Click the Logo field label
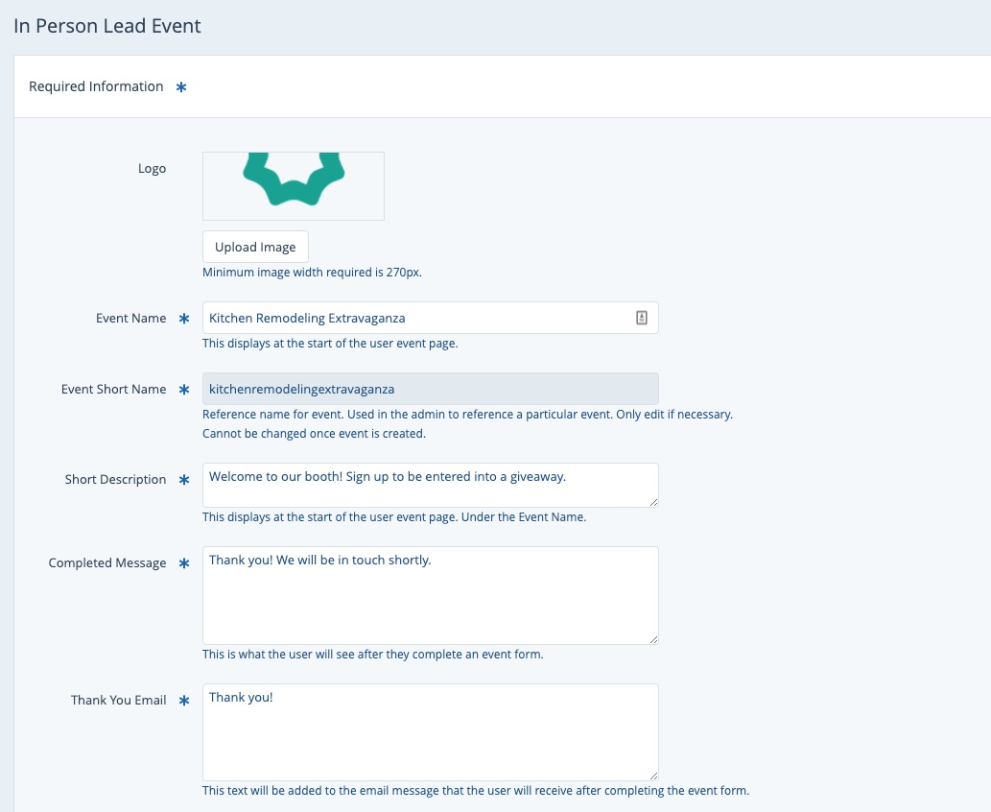This screenshot has height=812, width=991. point(152,169)
